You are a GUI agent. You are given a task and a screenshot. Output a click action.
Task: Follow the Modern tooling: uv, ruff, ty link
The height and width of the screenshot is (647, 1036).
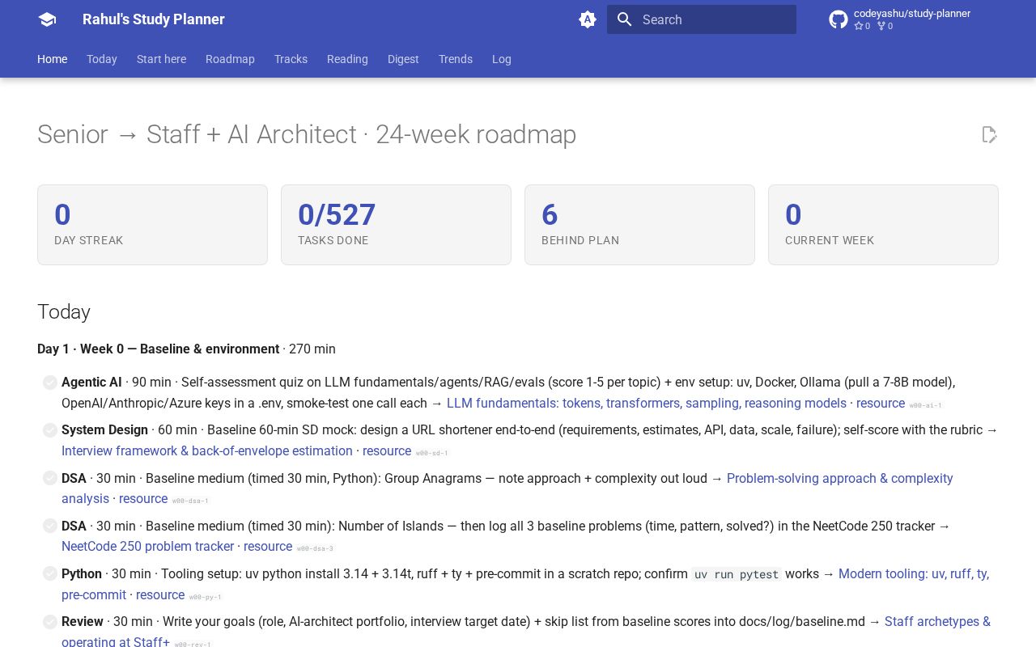[x=914, y=574]
